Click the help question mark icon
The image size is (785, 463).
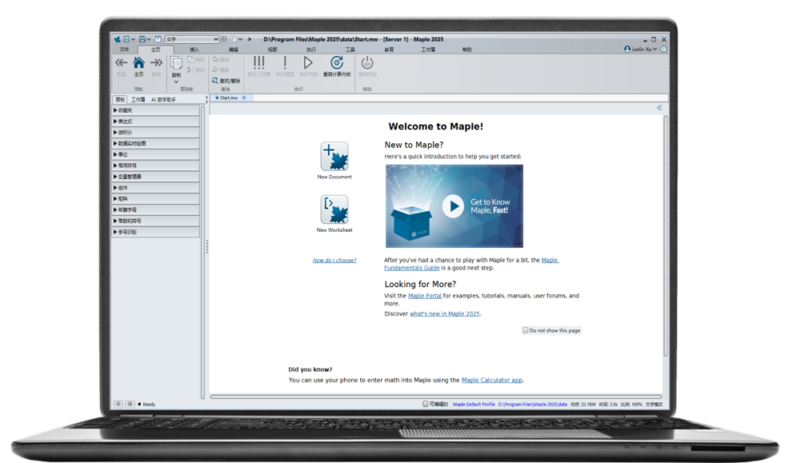(x=663, y=49)
